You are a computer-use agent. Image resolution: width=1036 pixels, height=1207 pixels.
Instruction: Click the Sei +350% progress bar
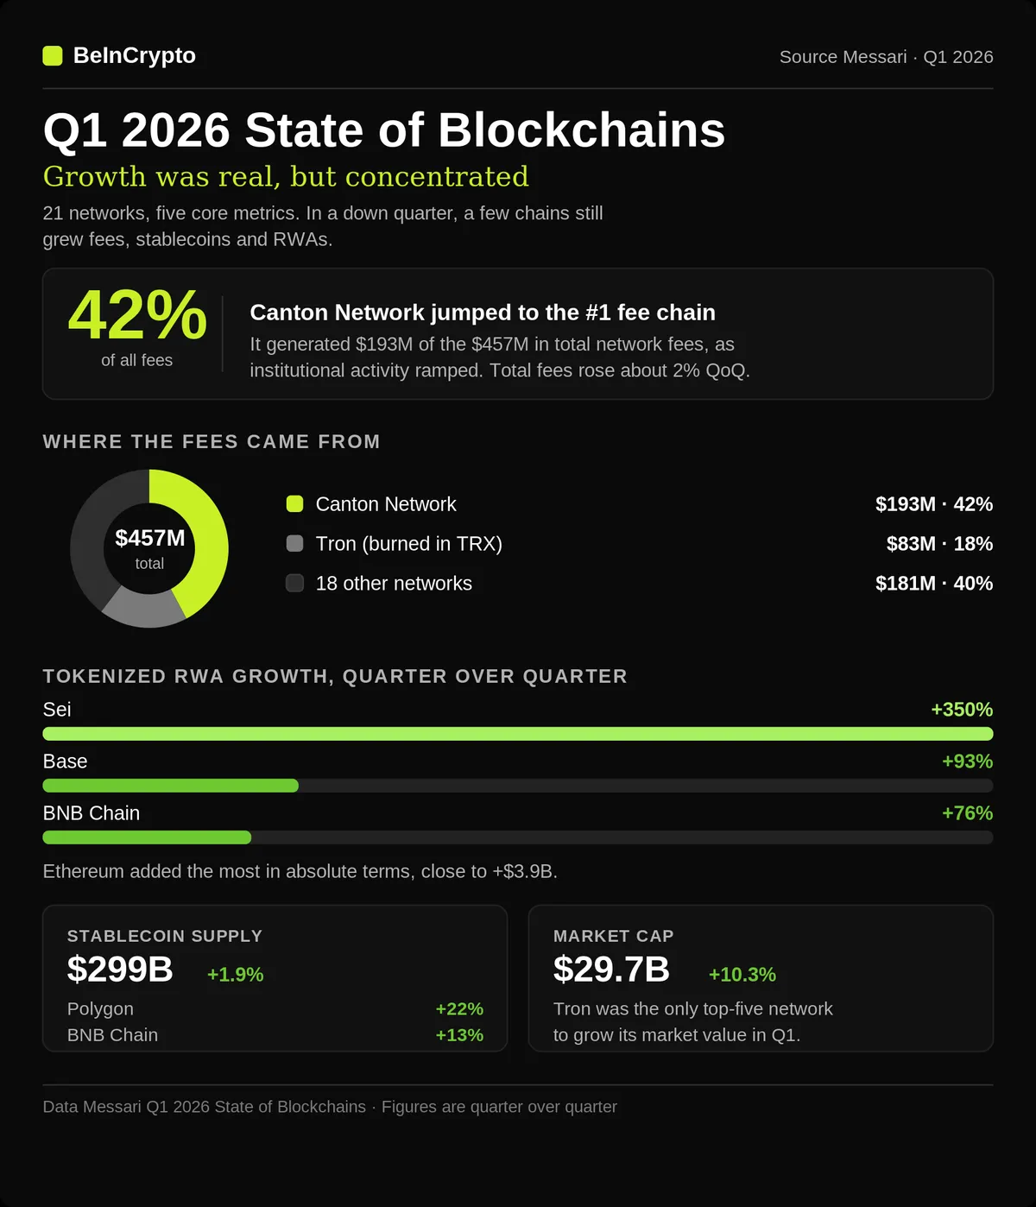coord(518,734)
